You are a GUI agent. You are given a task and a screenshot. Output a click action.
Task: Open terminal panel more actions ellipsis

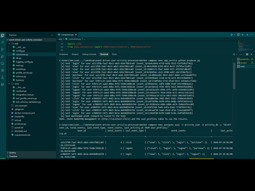pyautogui.click(x=241, y=54)
